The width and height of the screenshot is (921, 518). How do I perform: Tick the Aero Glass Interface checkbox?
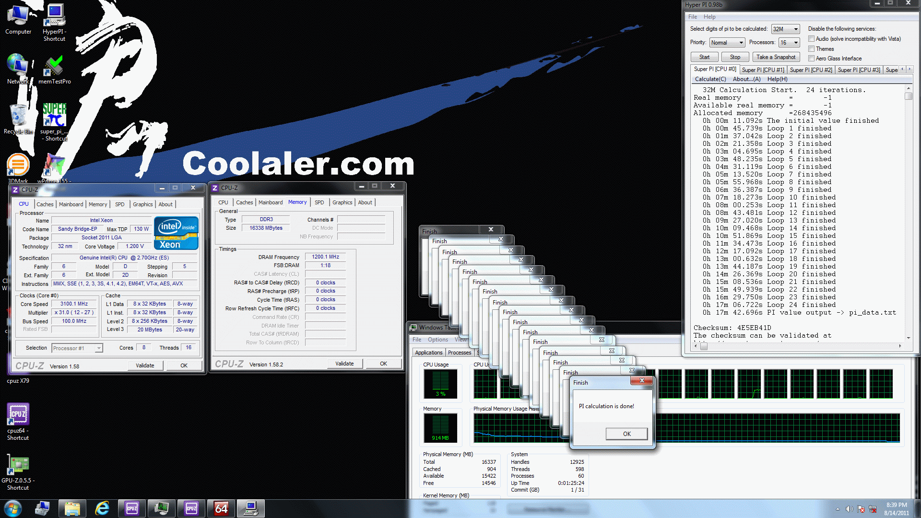pyautogui.click(x=811, y=59)
